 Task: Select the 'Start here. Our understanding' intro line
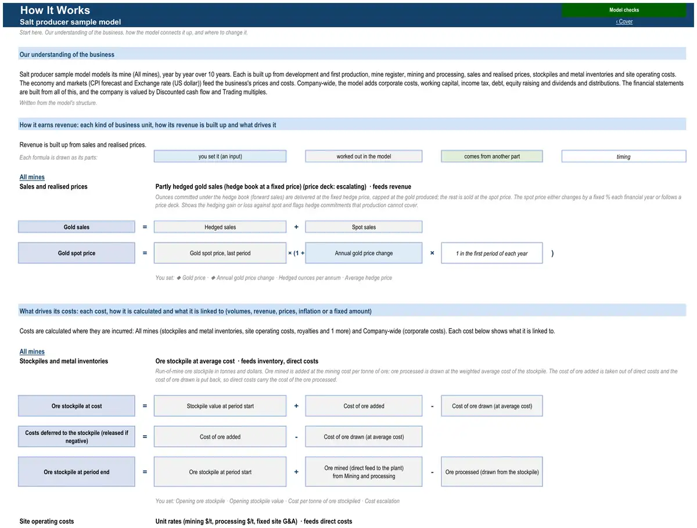point(134,32)
